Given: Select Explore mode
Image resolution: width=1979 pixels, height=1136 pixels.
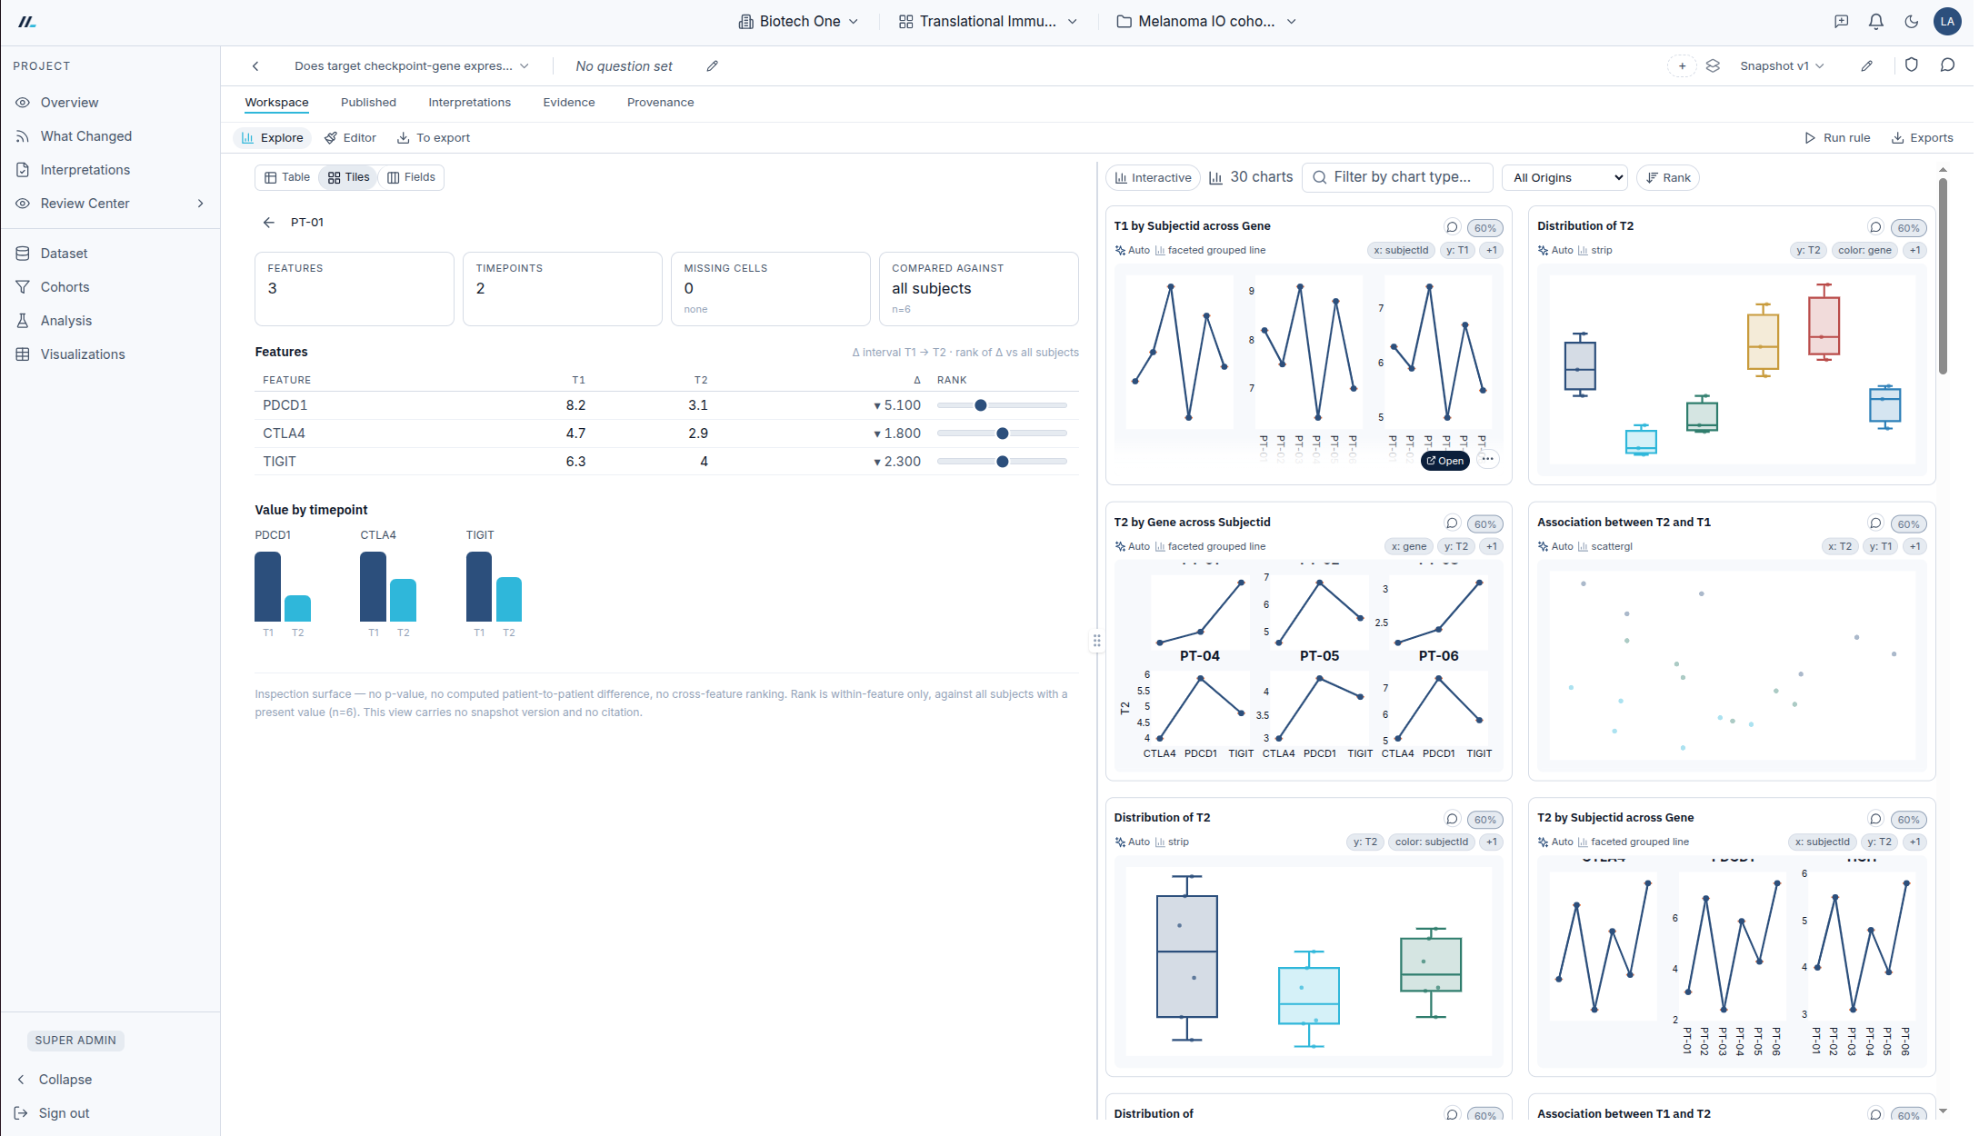Looking at the screenshot, I should coord(274,138).
